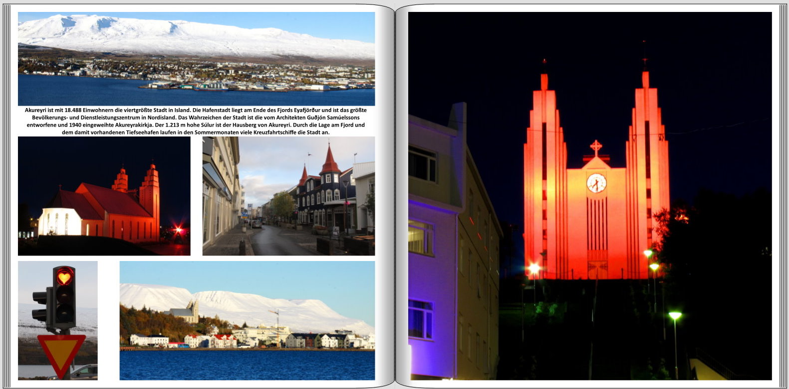Screen dimensions: 789x389
Task: Click the clock on the church facade
Action: pyautogui.click(x=596, y=183)
